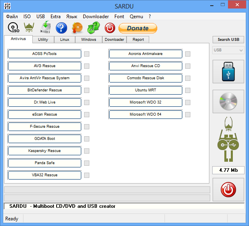Click the ISO disc toolbar icon

pyautogui.click(x=13, y=28)
